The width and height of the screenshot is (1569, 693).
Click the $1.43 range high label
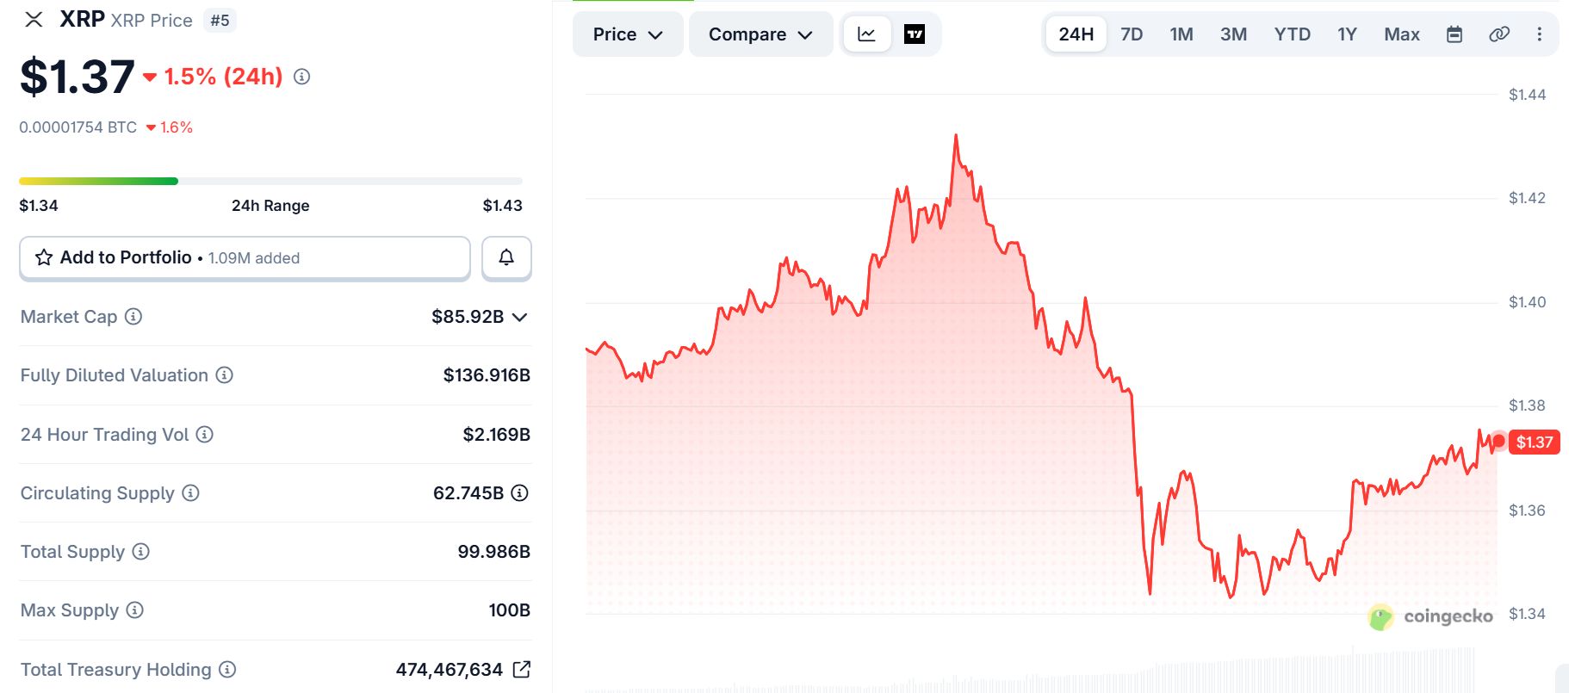pyautogui.click(x=503, y=206)
